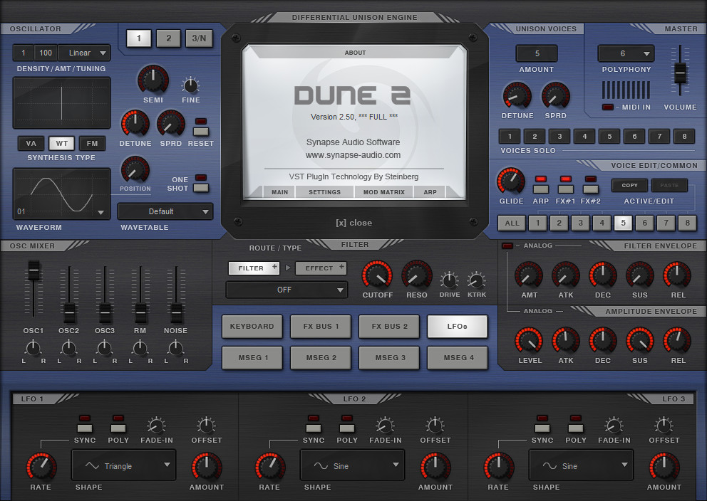
Task: Click the oscillator DETUNE knob
Action: (135, 123)
